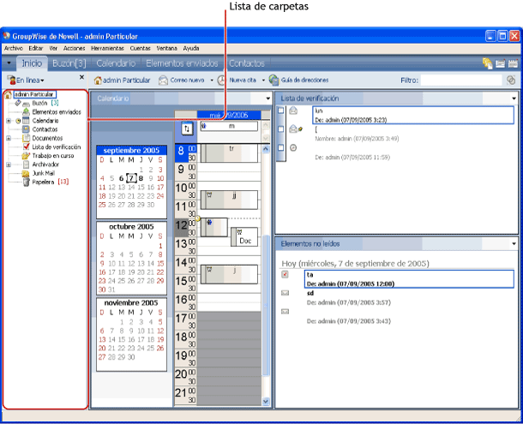Click the middle icon at right of tab bar
Image resolution: width=523 pixels, height=424 pixels.
pyautogui.click(x=501, y=63)
